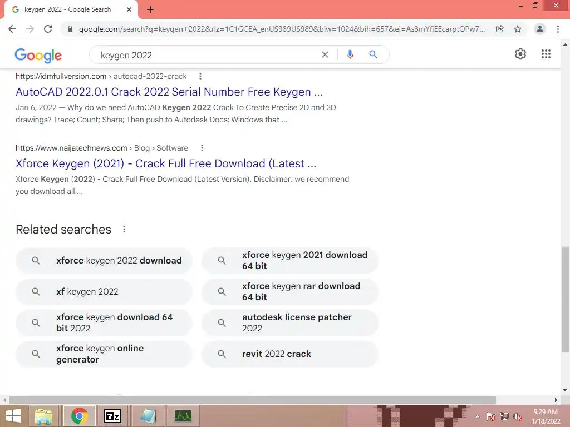Close the keygen 2022 Google Search tab

click(x=129, y=10)
